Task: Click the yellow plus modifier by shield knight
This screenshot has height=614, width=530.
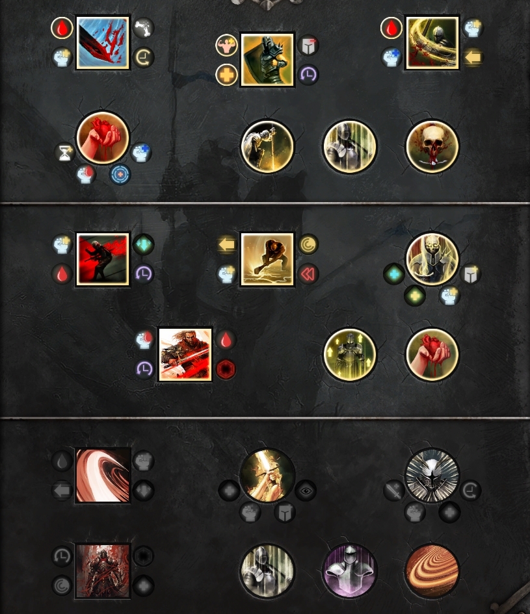Action: point(226,75)
